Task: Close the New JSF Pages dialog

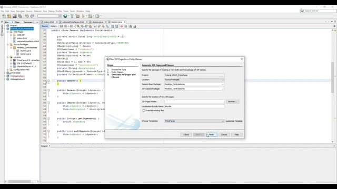Action: coord(242,59)
